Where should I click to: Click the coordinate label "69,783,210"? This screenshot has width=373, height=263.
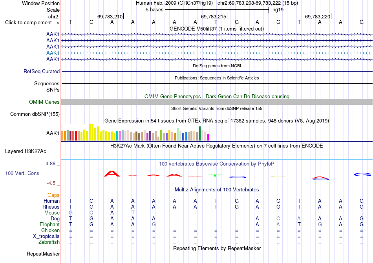[110, 16]
